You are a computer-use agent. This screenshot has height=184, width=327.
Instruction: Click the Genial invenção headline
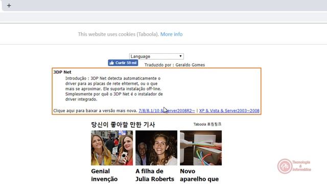coord(104,175)
